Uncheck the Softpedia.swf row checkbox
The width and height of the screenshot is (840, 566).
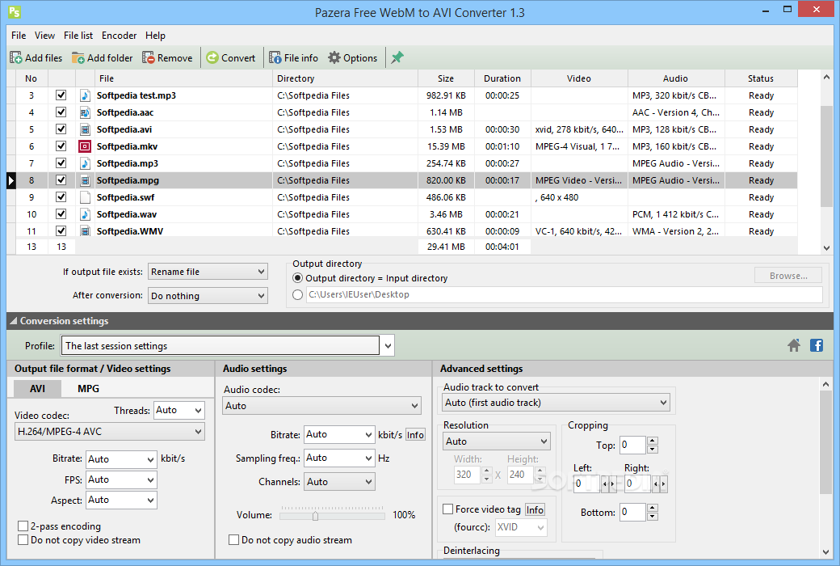[x=61, y=197]
